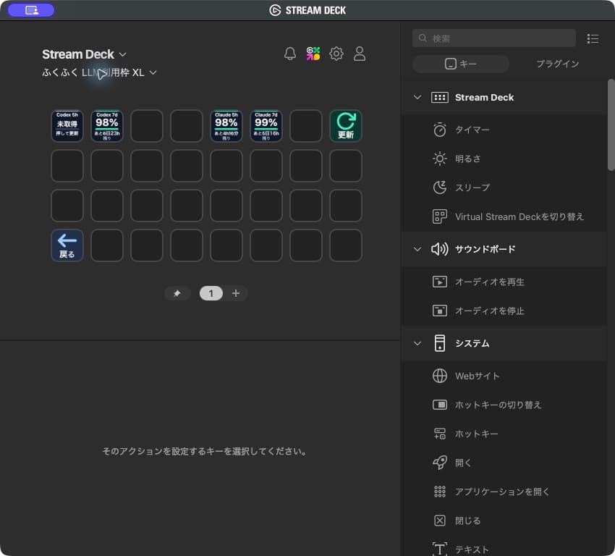Image resolution: width=615 pixels, height=556 pixels.
Task: Collapse the サウンドボード category
Action: click(417, 249)
